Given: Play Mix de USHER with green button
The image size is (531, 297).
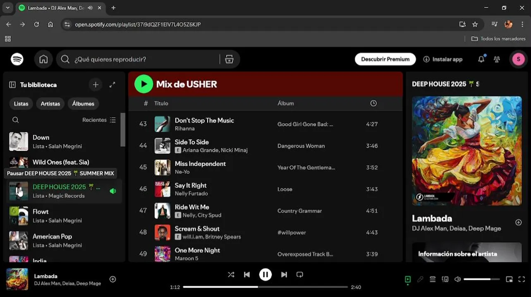Looking at the screenshot, I should [144, 84].
